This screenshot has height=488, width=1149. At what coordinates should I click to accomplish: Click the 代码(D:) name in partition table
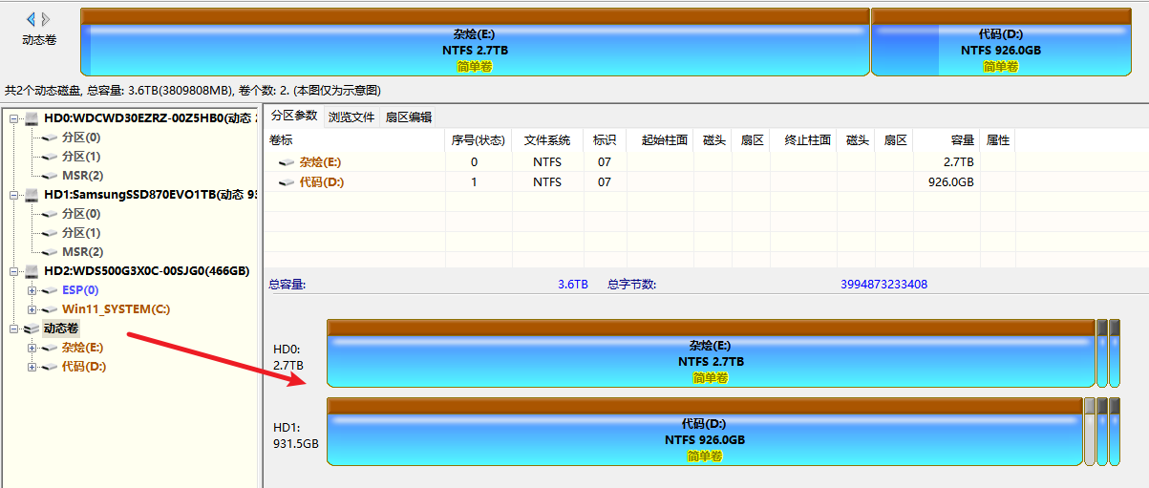pos(321,182)
